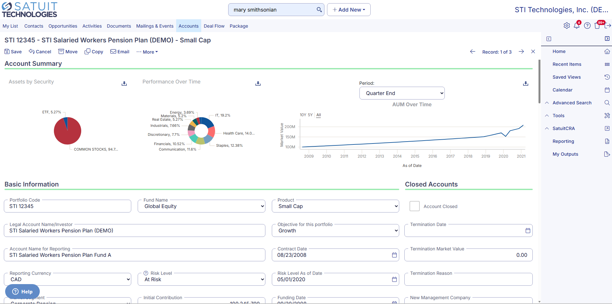Open Termination Date calendar picker
Image resolution: width=612 pixels, height=304 pixels.
[528, 230]
